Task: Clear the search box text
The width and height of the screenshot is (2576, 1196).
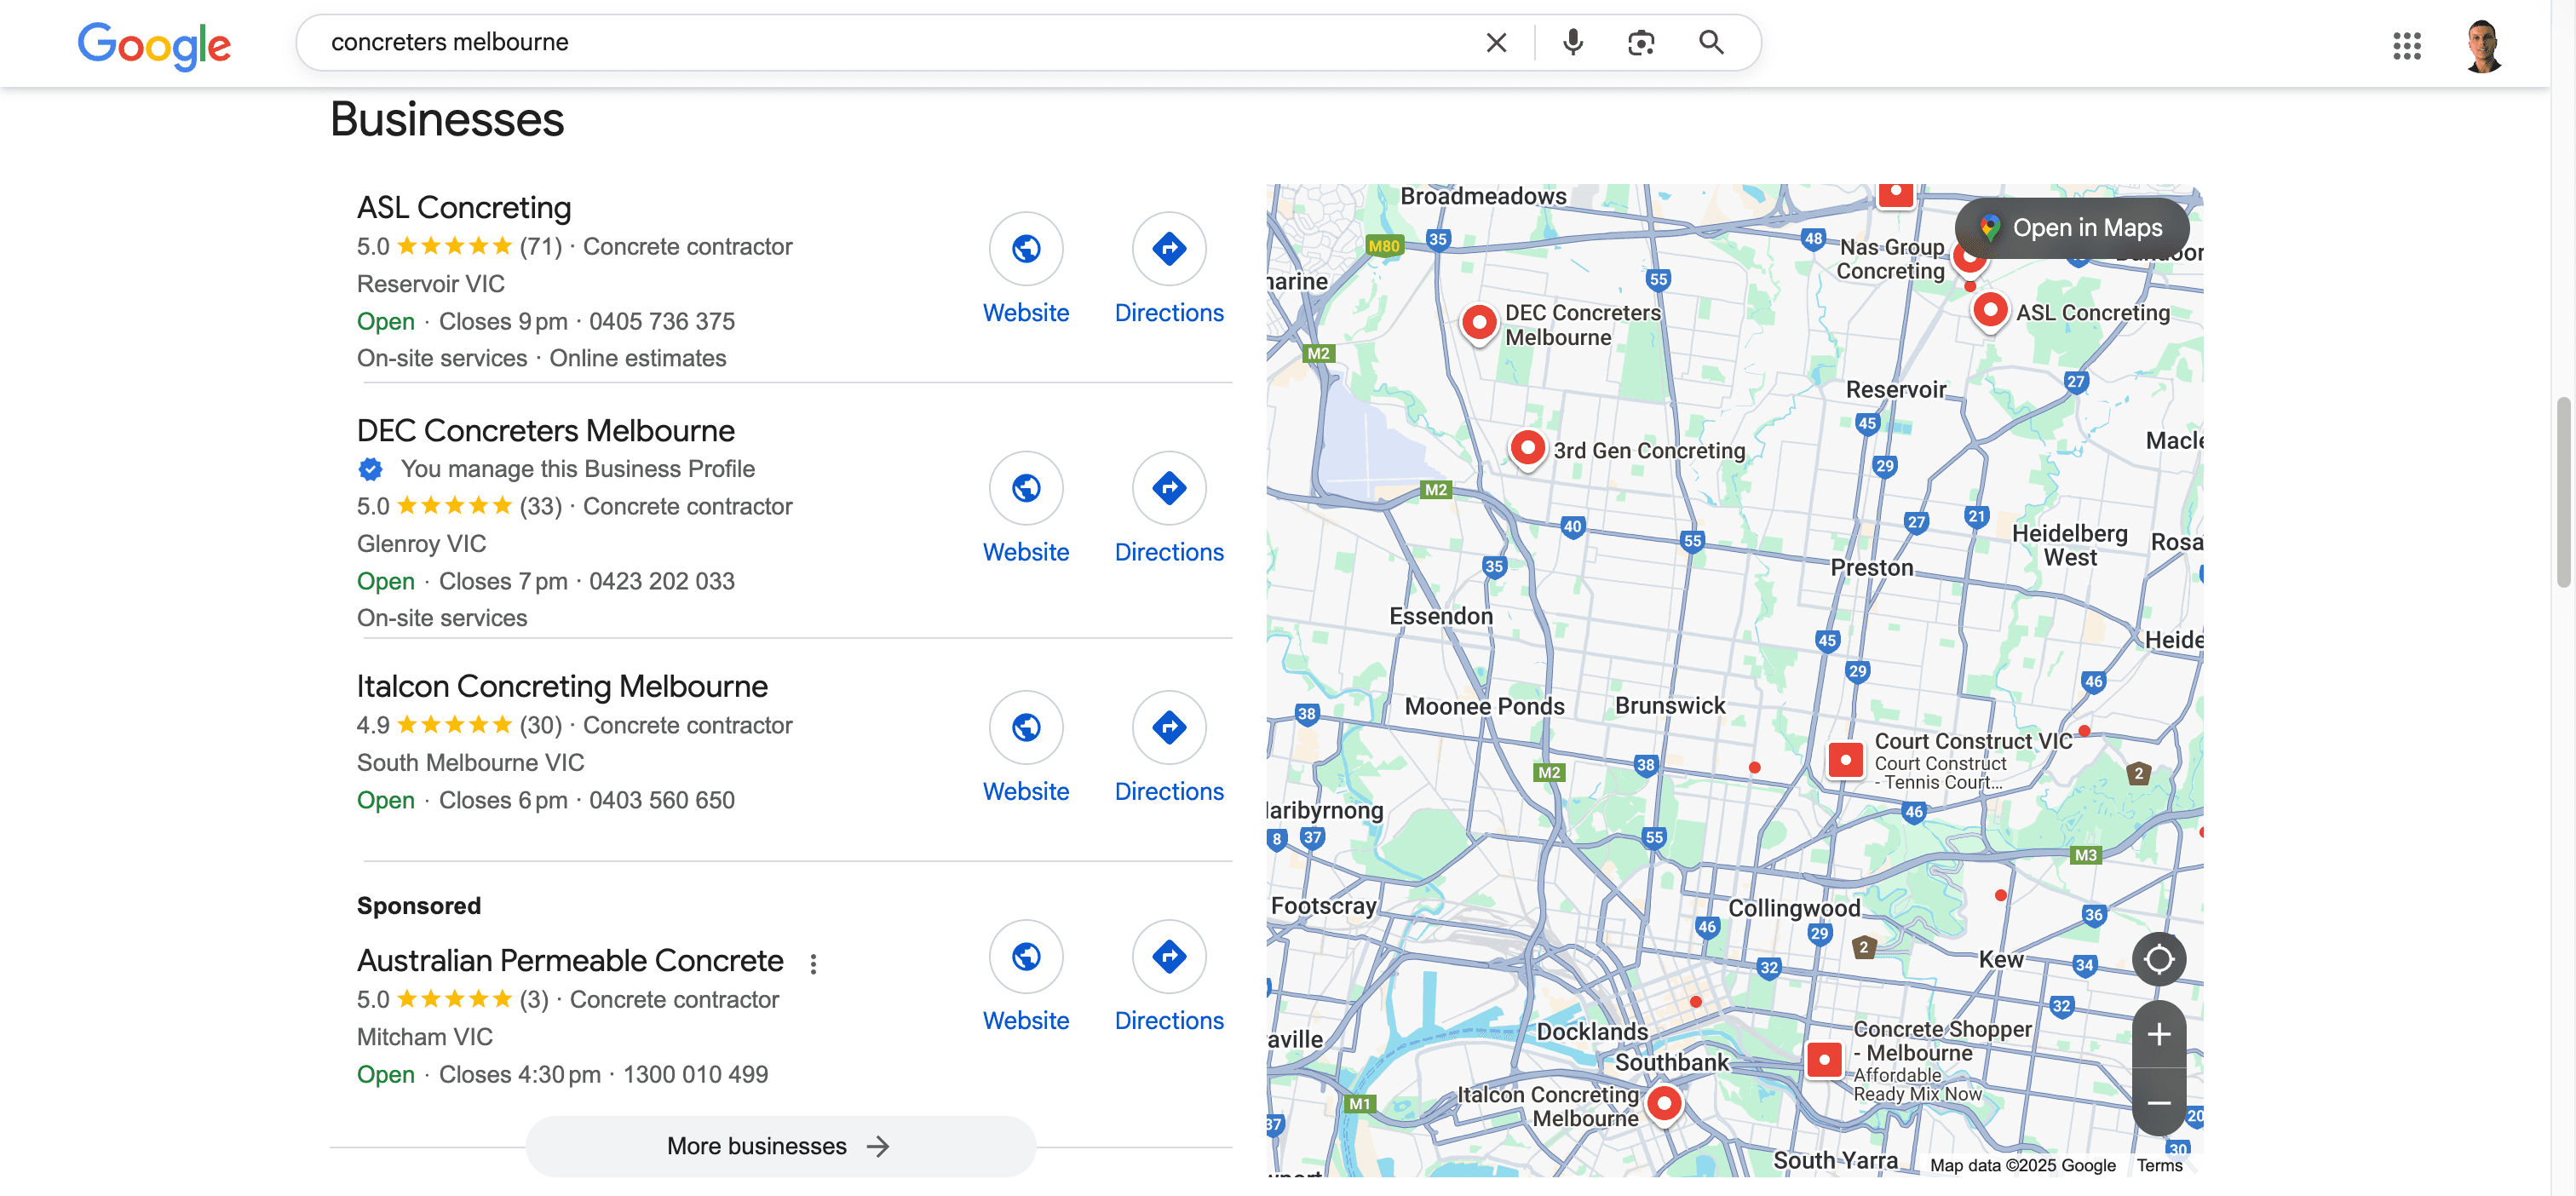Action: coord(1496,42)
